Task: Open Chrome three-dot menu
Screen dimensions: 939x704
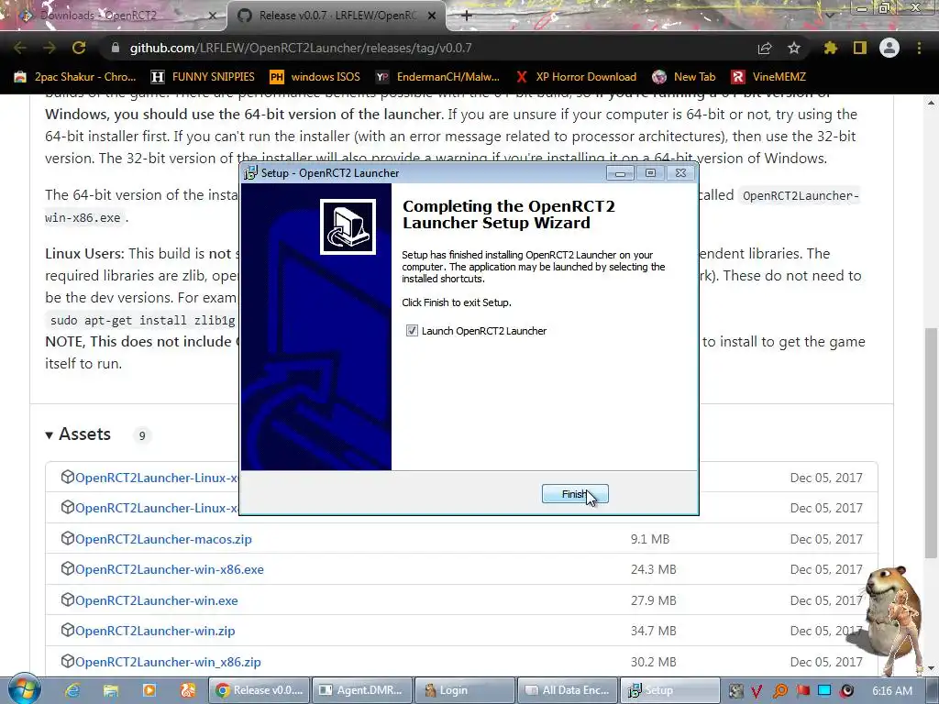Action: click(x=919, y=48)
